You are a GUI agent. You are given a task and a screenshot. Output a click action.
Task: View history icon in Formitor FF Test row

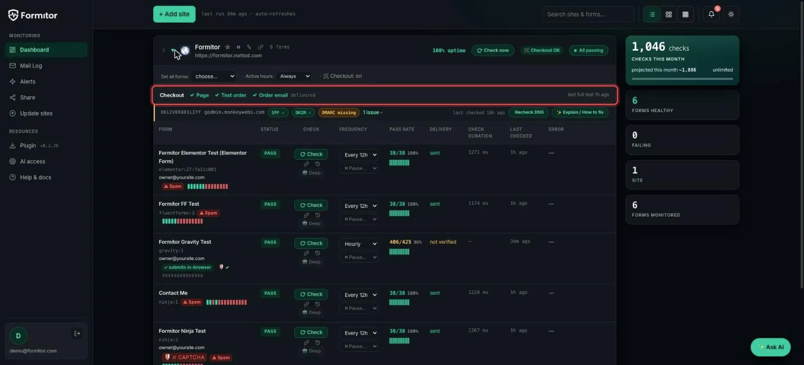317,215
